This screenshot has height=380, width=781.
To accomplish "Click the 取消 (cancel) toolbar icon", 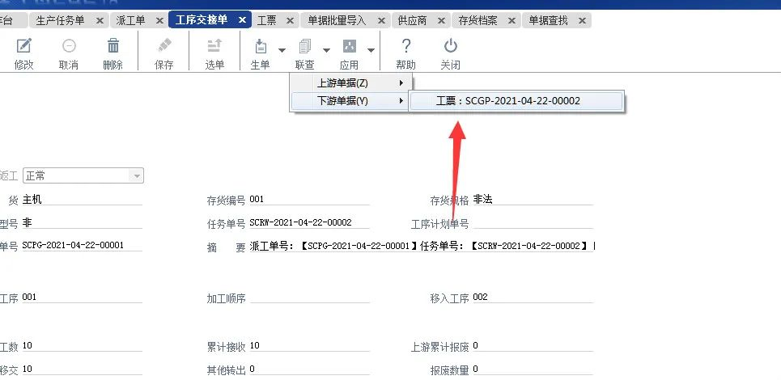I will [x=69, y=47].
